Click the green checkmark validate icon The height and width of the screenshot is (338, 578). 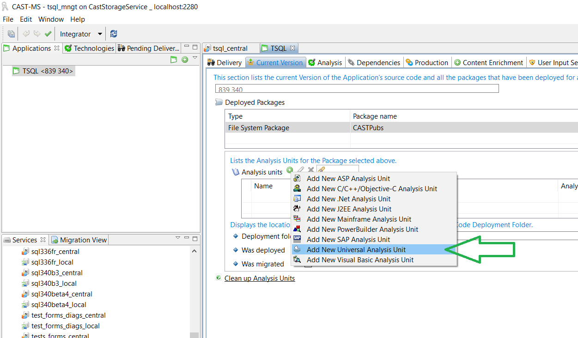[x=48, y=34]
